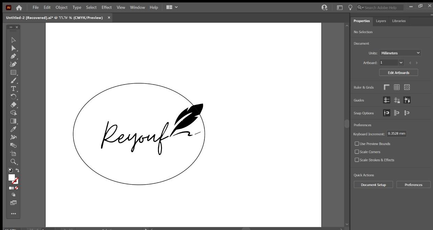Toggle the grid display icon
433x230 pixels.
(397, 87)
